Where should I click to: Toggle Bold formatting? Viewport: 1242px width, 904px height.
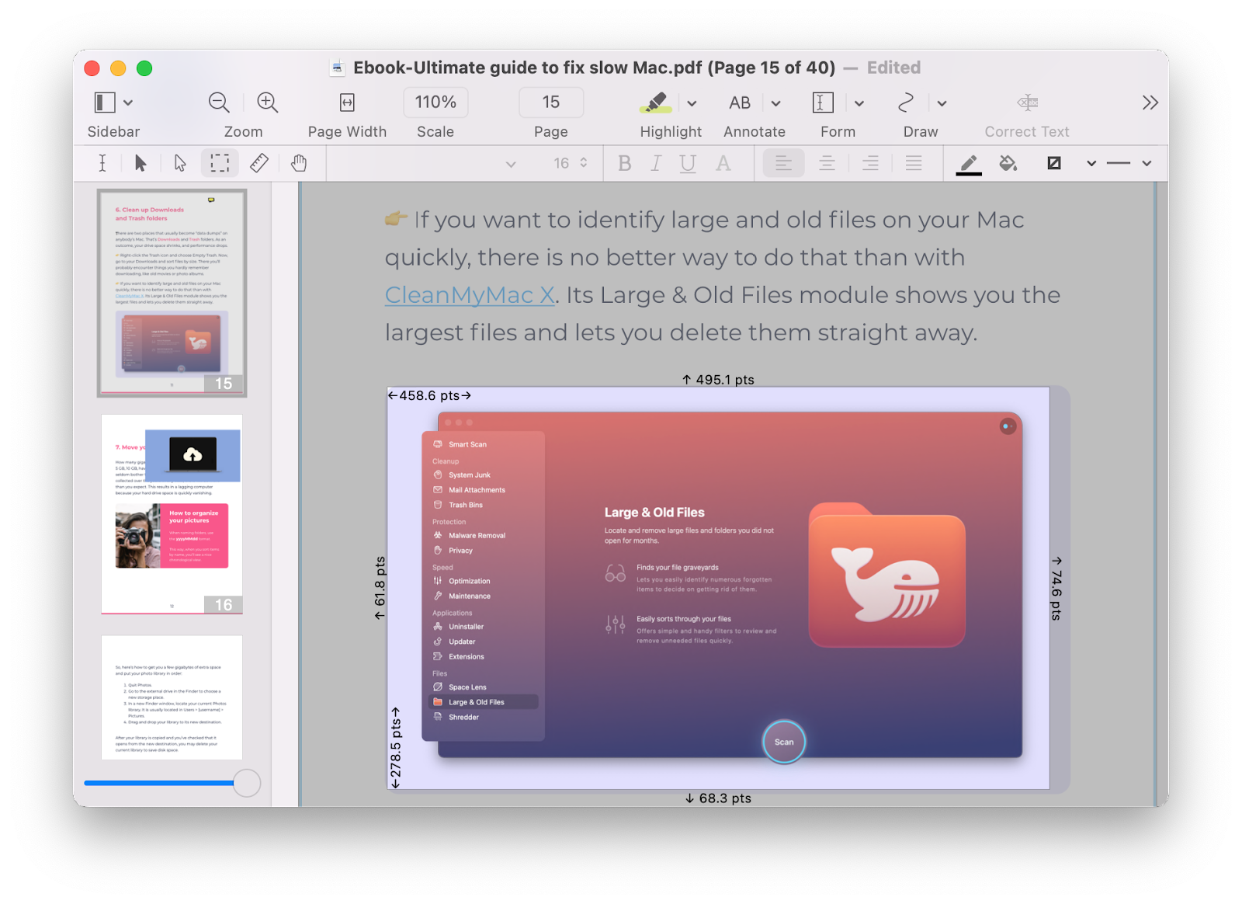[x=625, y=163]
